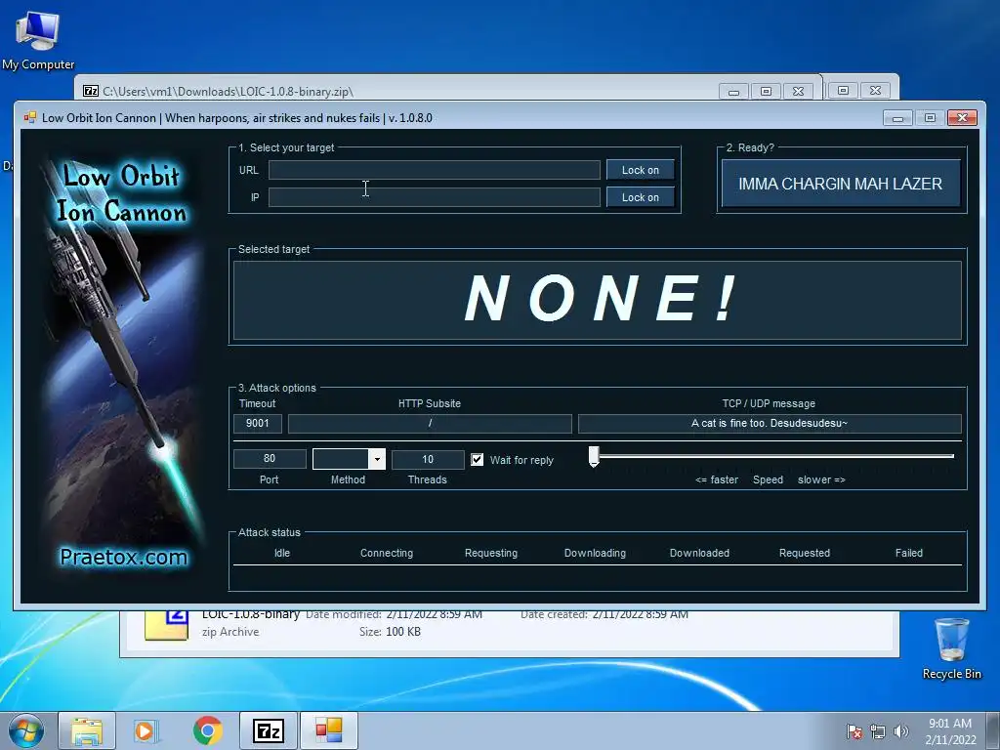This screenshot has height=750, width=1000.
Task: Click the URL target input field
Action: pos(434,170)
